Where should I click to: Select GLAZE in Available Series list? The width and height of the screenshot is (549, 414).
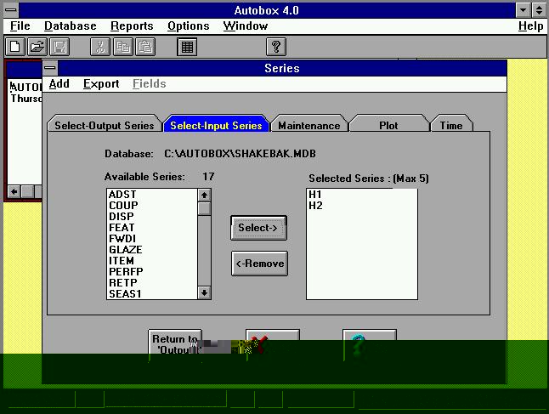[152, 250]
